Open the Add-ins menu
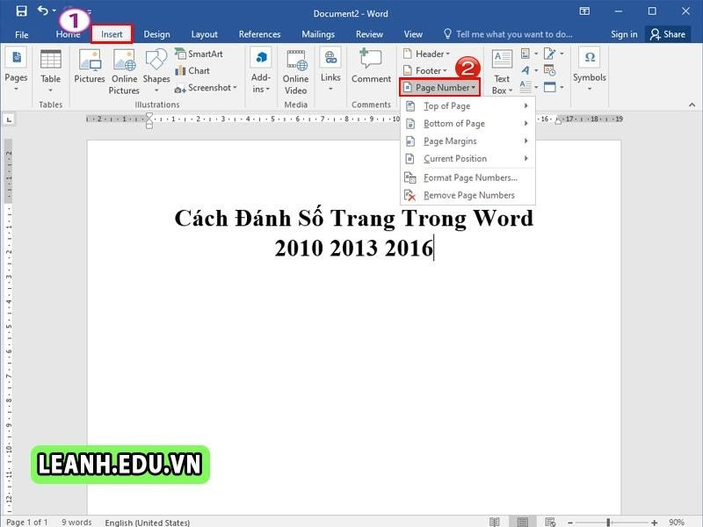The image size is (703, 527). tap(261, 71)
